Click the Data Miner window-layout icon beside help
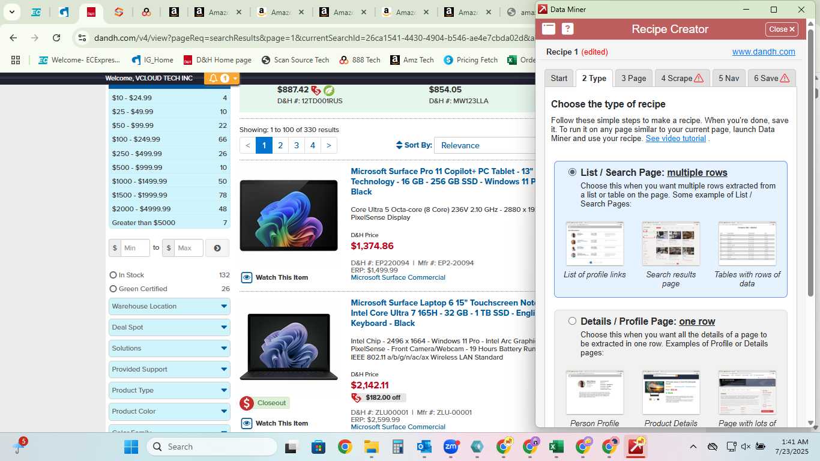Viewport: 820px width, 461px height. coord(549,29)
